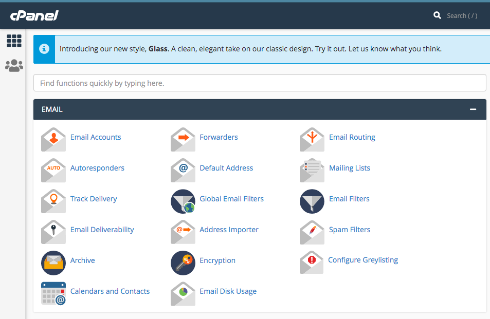Image resolution: width=490 pixels, height=319 pixels.
Task: Select the Autoresponders AUTO icon
Action: (x=53, y=171)
